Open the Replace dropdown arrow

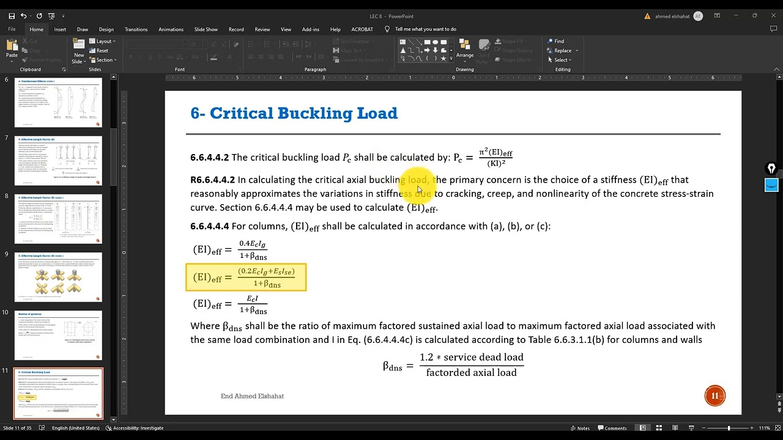pos(577,51)
